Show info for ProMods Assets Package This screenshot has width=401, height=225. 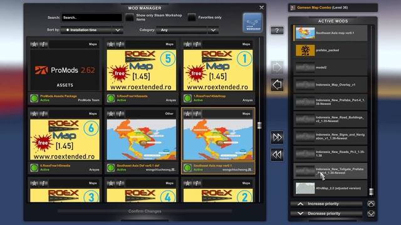pyautogui.click(x=44, y=44)
